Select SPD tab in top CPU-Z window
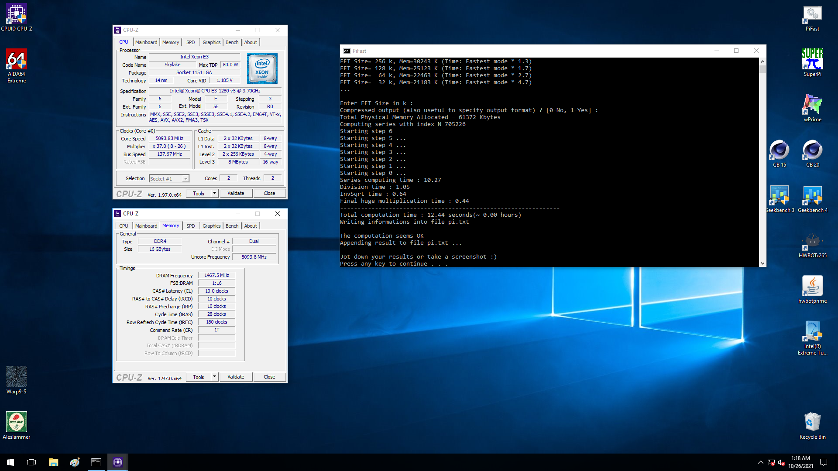The height and width of the screenshot is (471, 838). [191, 42]
